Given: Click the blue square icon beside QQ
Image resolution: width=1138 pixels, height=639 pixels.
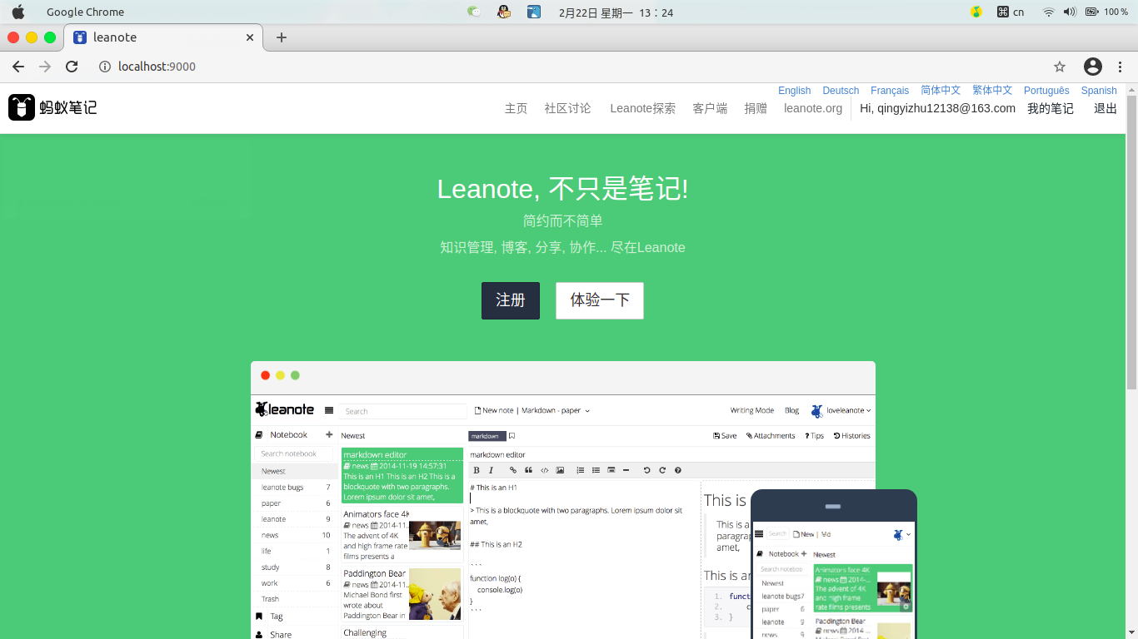Looking at the screenshot, I should coord(534,12).
